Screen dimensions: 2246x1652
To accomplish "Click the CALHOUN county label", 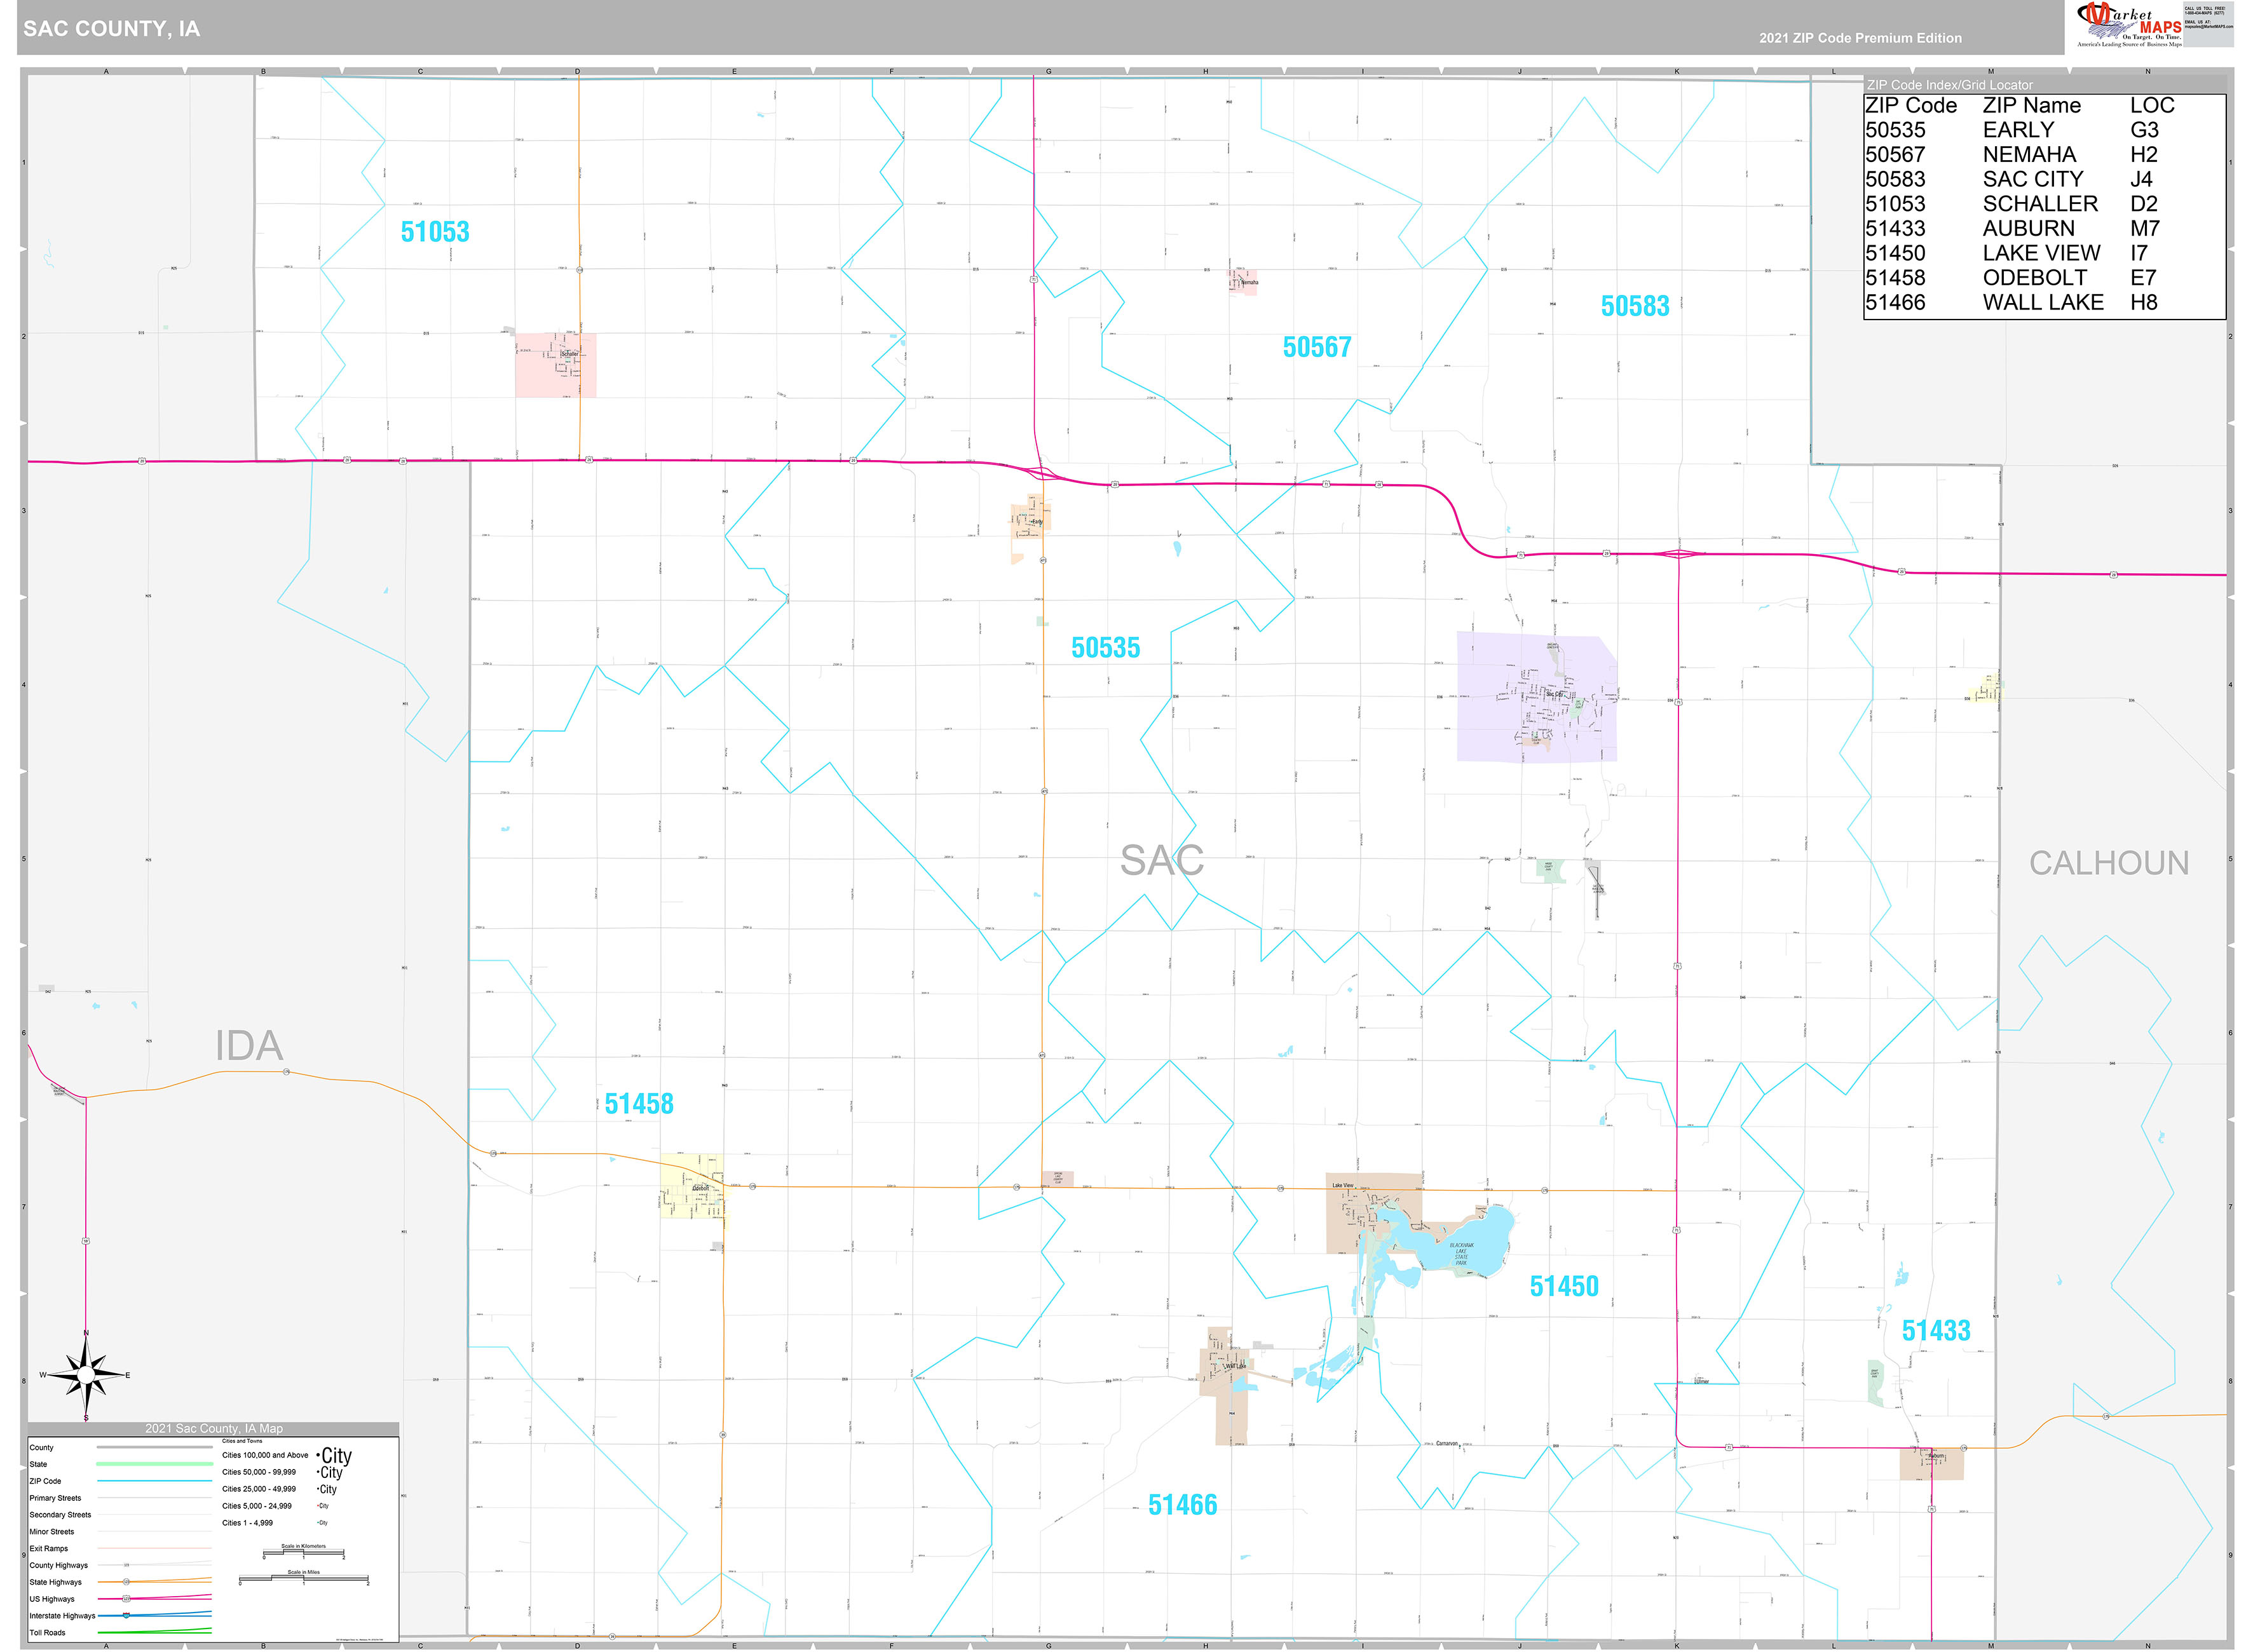I will 2108,863.
